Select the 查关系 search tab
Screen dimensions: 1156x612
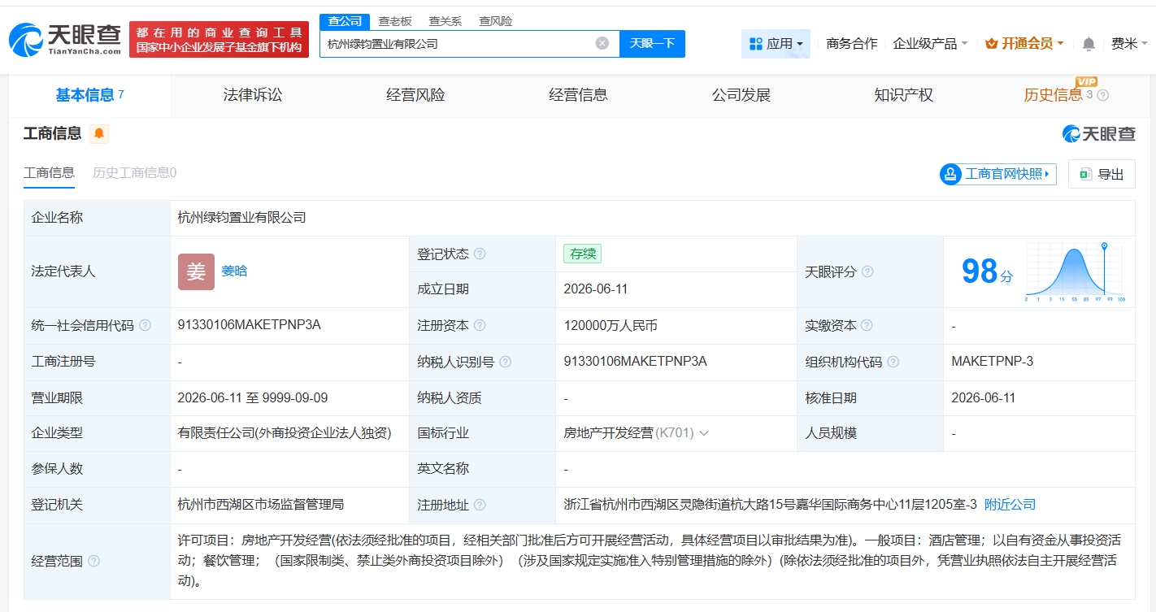(445, 21)
